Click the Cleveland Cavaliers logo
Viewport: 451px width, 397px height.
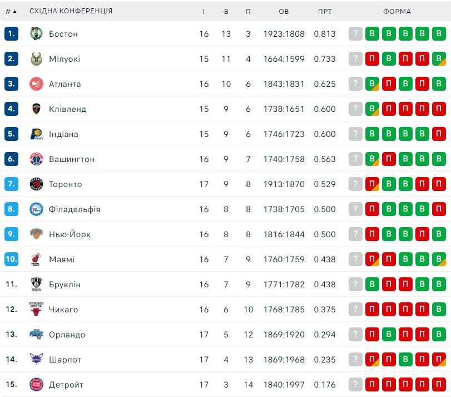click(x=36, y=109)
